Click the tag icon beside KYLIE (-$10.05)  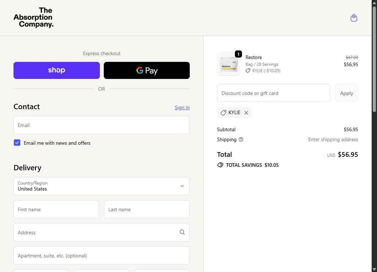[248, 70]
